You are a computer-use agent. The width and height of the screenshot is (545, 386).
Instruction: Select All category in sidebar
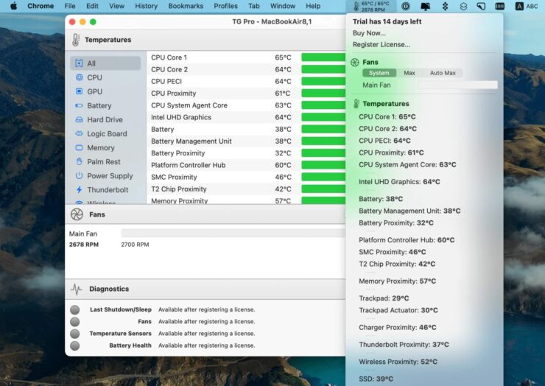coord(91,63)
